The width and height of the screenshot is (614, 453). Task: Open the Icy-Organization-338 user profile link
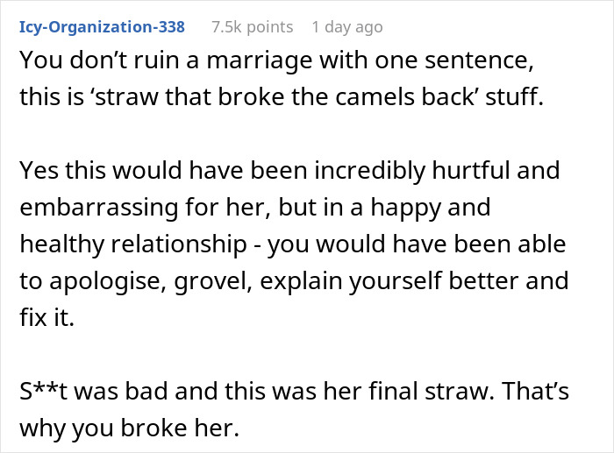[102, 27]
